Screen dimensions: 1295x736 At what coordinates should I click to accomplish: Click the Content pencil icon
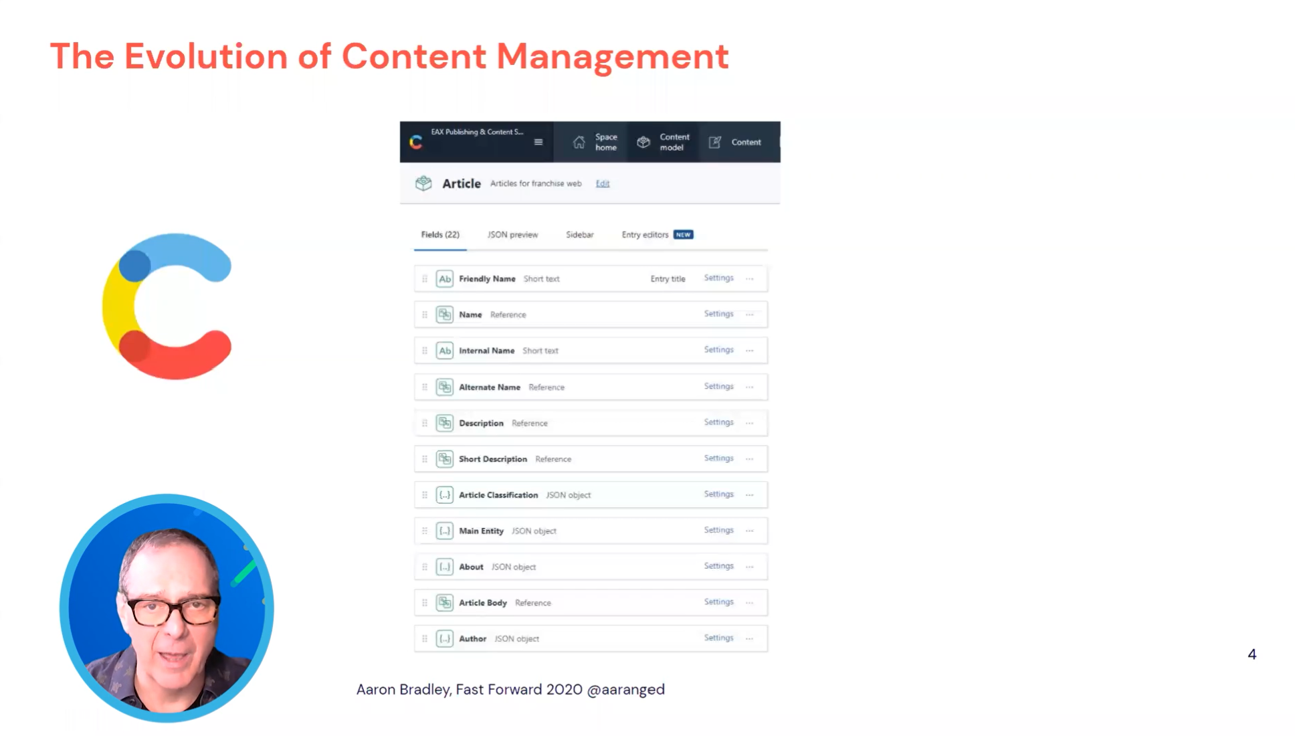[714, 142]
